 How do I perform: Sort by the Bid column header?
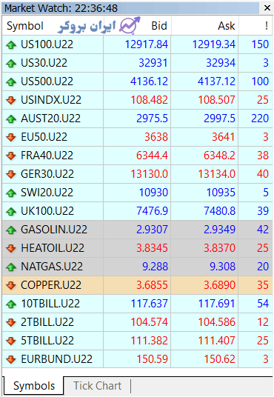click(159, 26)
